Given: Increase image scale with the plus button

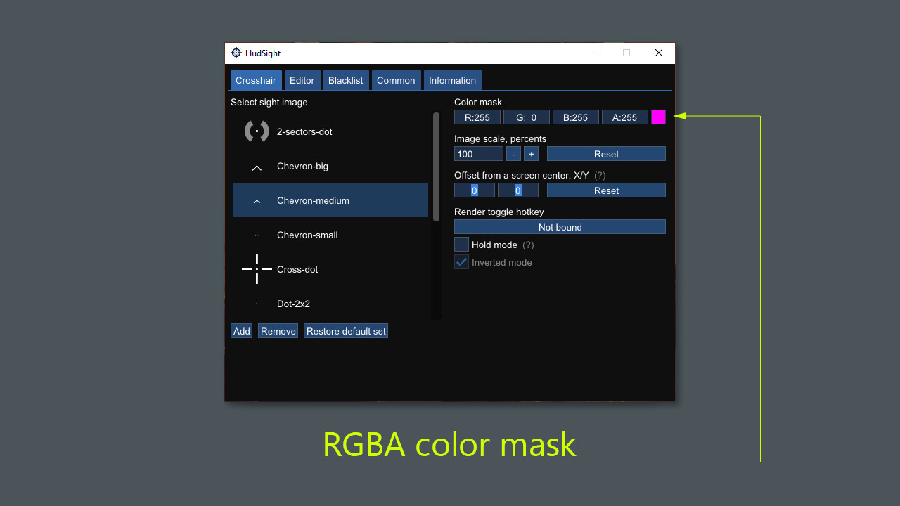Looking at the screenshot, I should [x=531, y=153].
